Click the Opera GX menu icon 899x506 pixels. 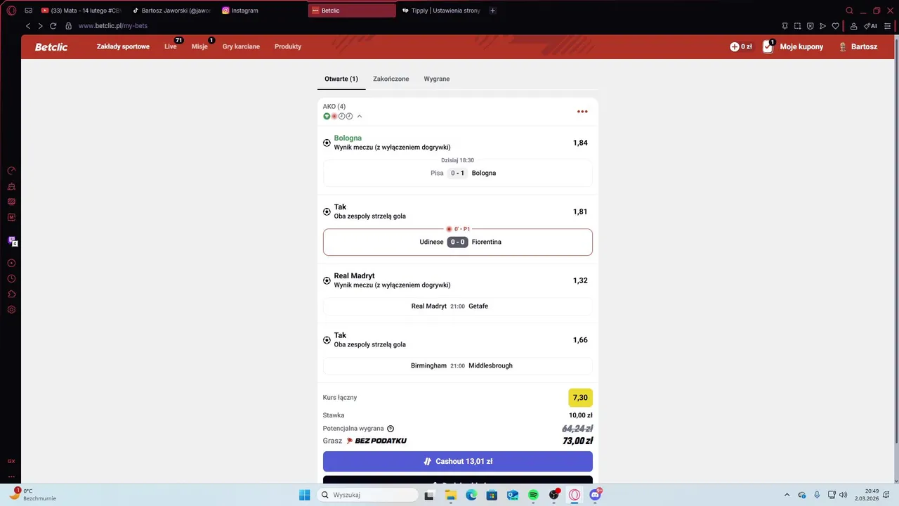[x=11, y=11]
